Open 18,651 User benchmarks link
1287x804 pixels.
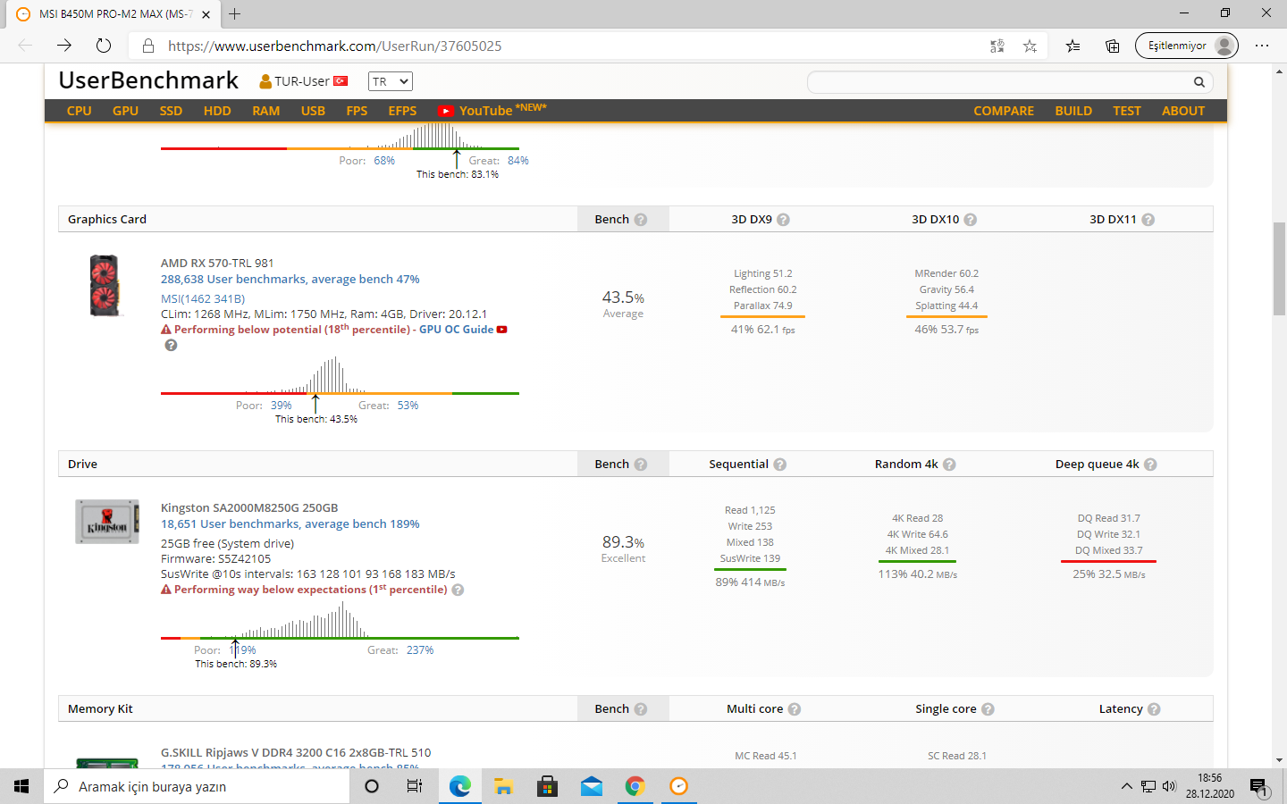point(290,523)
